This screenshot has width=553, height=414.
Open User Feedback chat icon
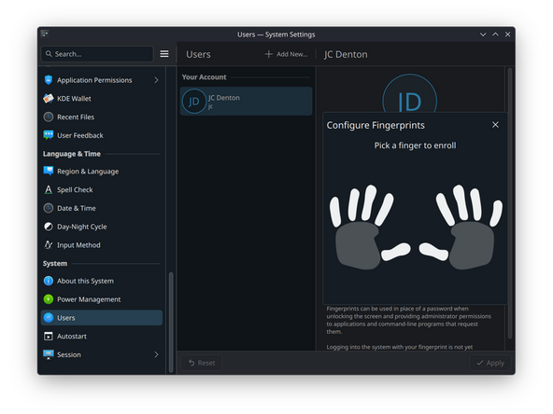point(49,135)
